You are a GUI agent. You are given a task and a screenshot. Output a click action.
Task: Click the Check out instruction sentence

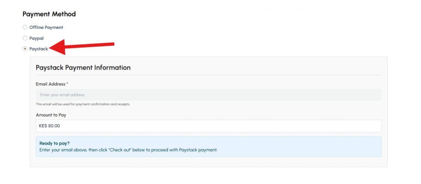pyautogui.click(x=128, y=150)
